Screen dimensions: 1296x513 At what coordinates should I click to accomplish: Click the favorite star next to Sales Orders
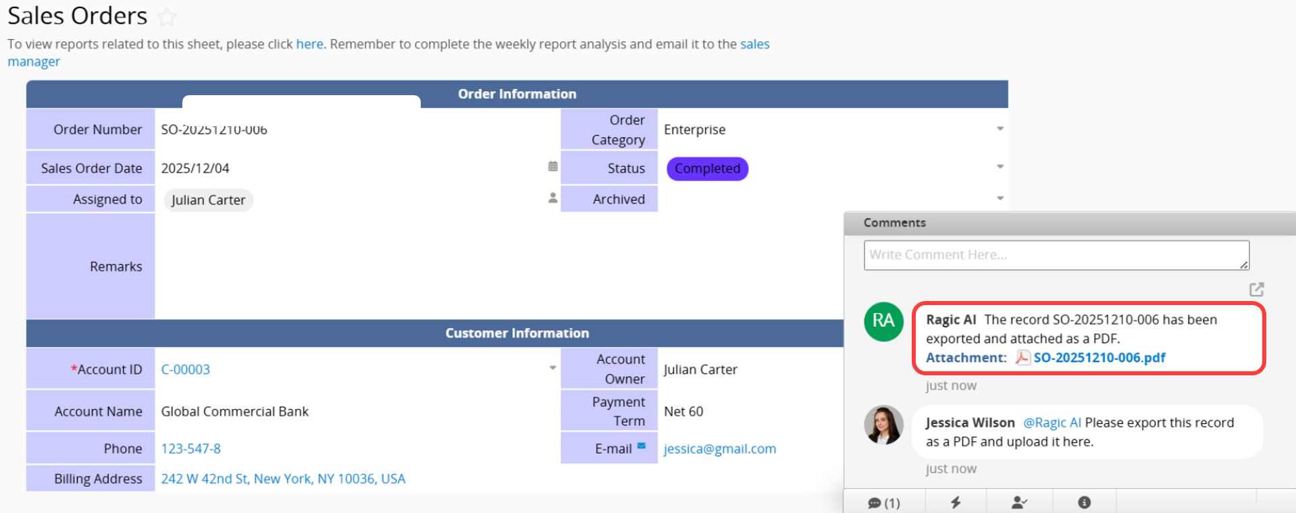click(x=166, y=16)
